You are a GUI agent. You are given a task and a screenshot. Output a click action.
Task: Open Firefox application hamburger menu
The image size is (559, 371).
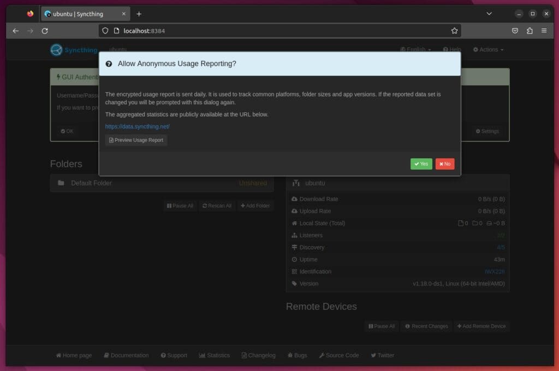(544, 31)
